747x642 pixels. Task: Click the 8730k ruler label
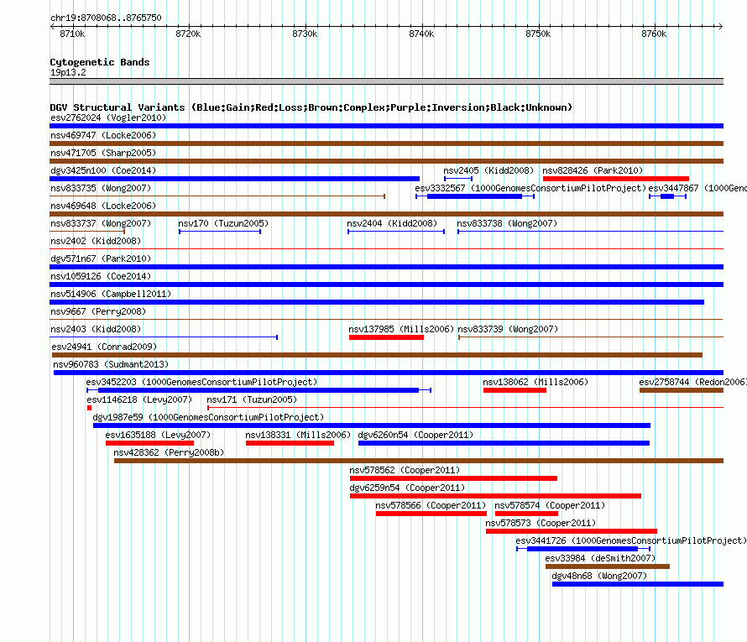coord(305,34)
